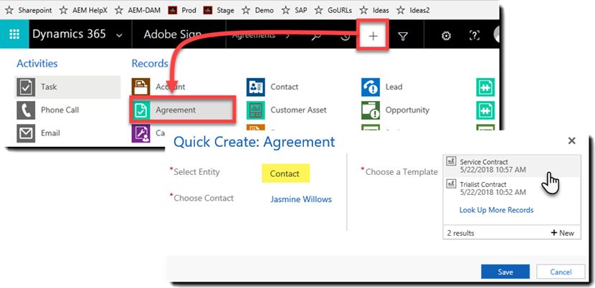Open the GoURLs bookmark
The image size is (595, 288).
(x=333, y=10)
